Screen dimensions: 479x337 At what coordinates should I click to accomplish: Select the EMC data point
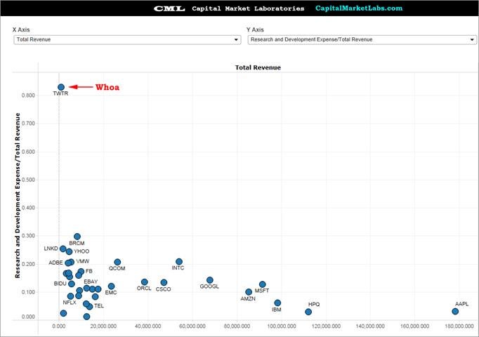pos(111,286)
